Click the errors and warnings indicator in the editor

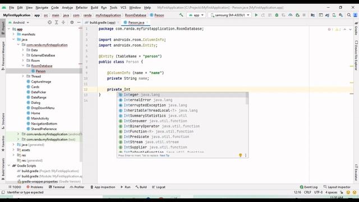334,30
